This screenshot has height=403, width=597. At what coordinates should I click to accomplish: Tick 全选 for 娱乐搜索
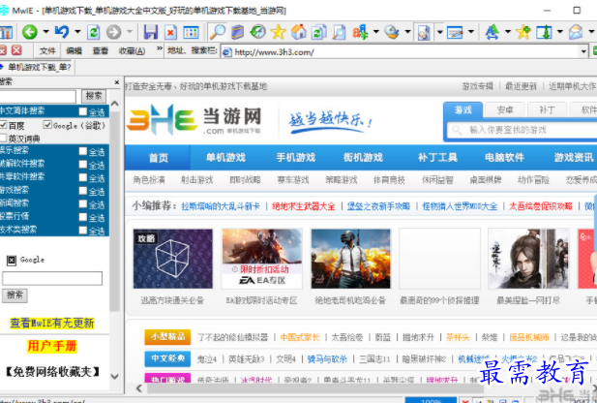(82, 151)
